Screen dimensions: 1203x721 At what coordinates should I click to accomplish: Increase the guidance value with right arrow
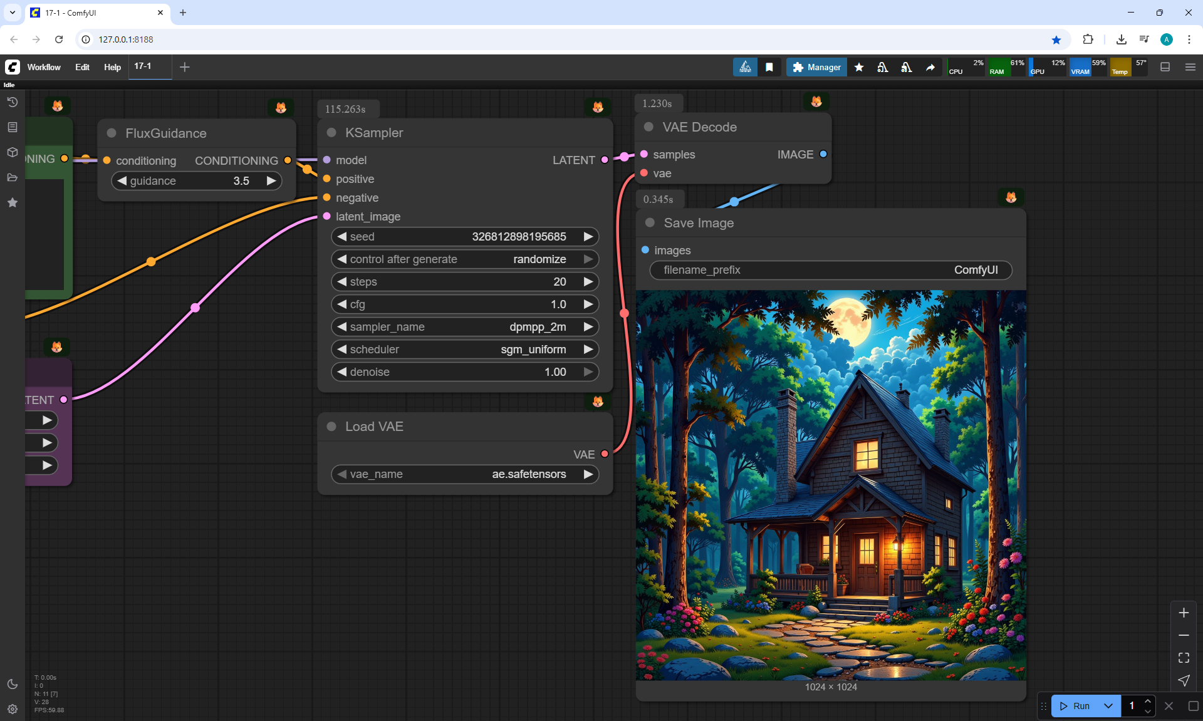point(271,181)
